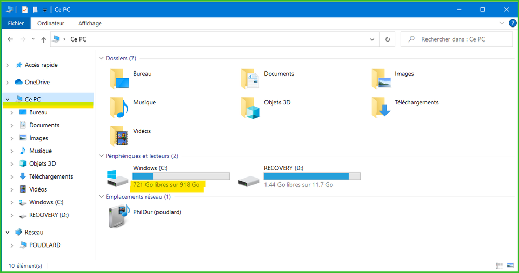
Task: Click the breadcrumb chevron before Ce PC
Action: [64, 39]
